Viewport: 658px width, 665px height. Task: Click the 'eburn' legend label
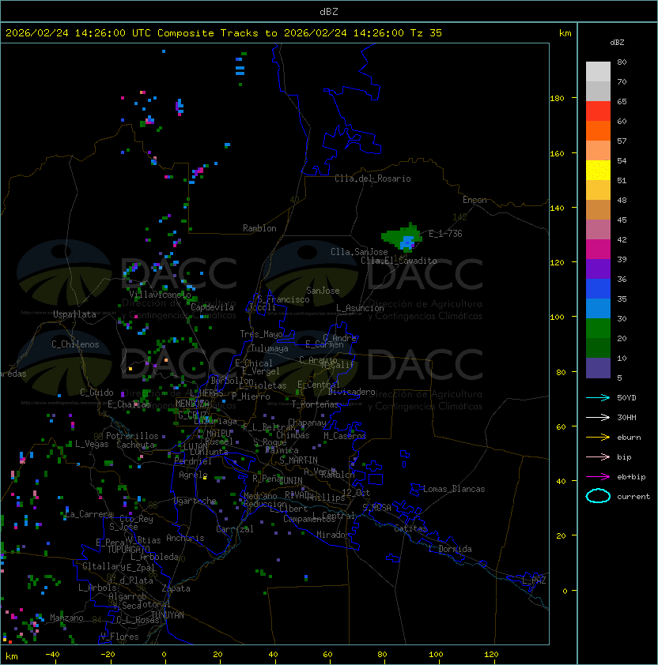(x=629, y=438)
